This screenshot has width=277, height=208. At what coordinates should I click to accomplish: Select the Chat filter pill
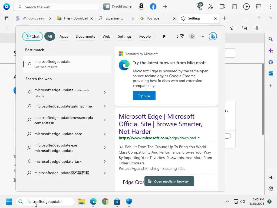pos(32,36)
